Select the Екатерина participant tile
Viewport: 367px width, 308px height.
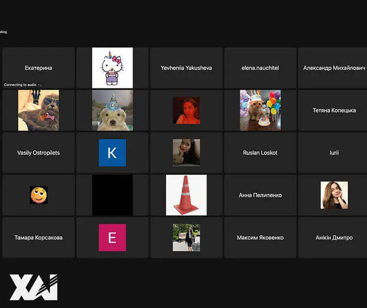[x=39, y=68]
